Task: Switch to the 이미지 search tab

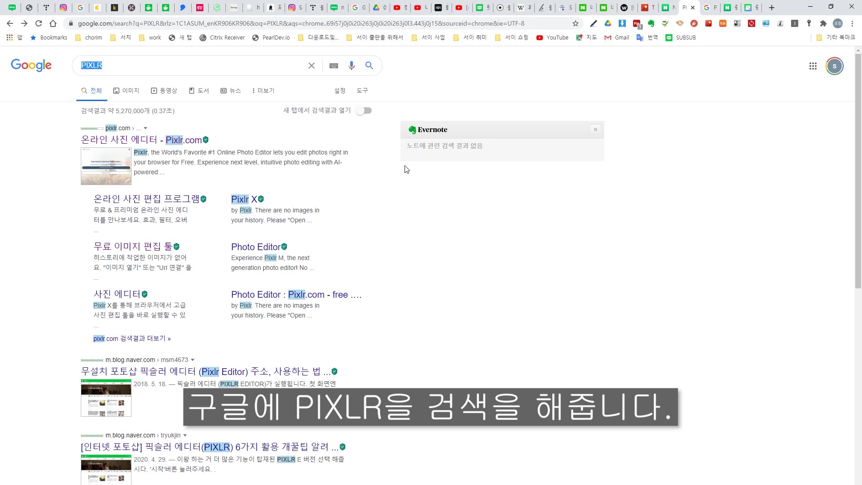Action: pos(126,91)
